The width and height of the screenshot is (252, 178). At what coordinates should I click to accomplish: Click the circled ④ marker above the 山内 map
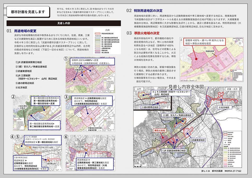click(x=12, y=137)
